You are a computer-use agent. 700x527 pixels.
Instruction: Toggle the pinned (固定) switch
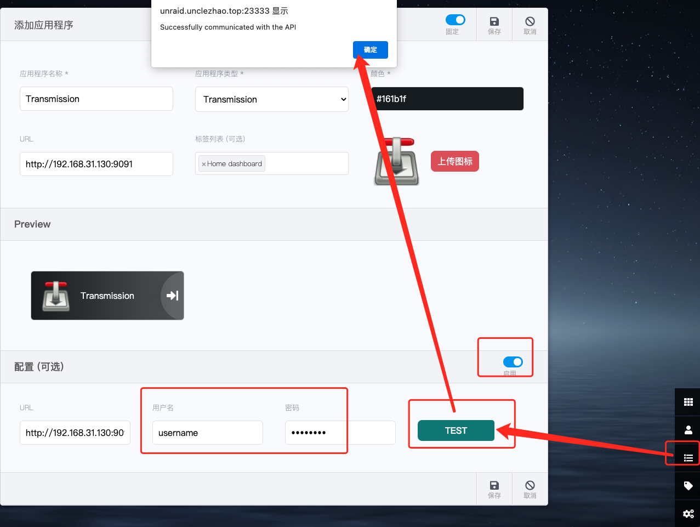click(x=456, y=20)
